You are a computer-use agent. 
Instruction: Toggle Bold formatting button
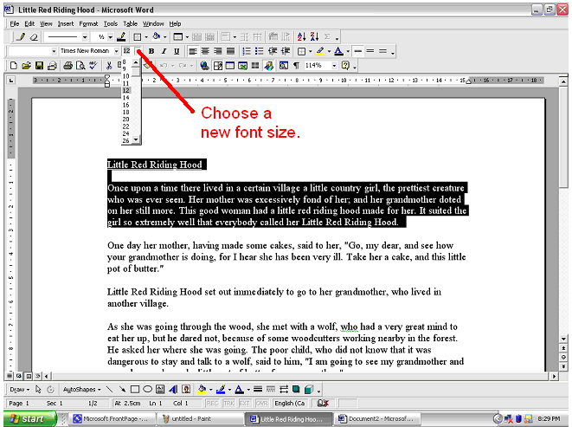(x=151, y=51)
